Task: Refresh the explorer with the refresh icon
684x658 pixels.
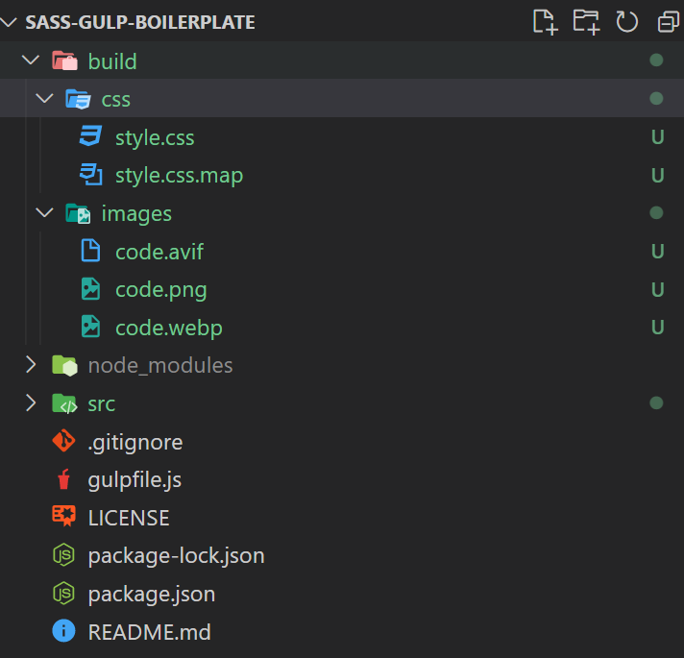Action: [x=627, y=22]
